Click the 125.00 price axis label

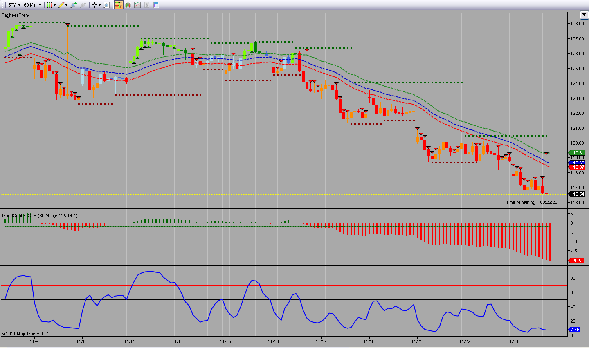577,69
